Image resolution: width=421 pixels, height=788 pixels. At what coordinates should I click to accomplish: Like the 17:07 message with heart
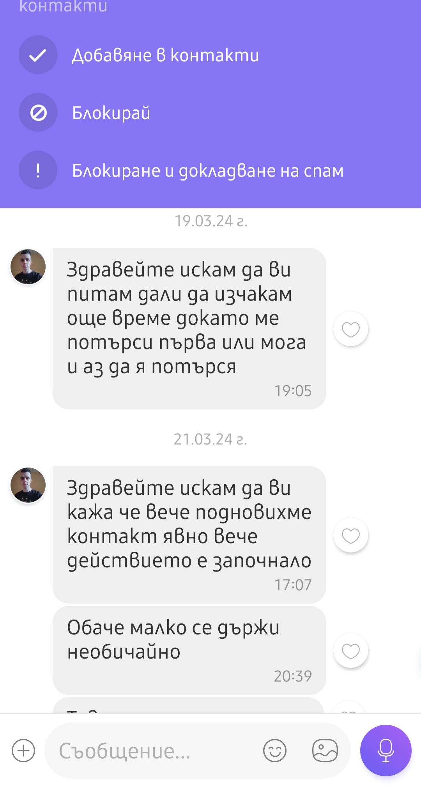pos(351,535)
